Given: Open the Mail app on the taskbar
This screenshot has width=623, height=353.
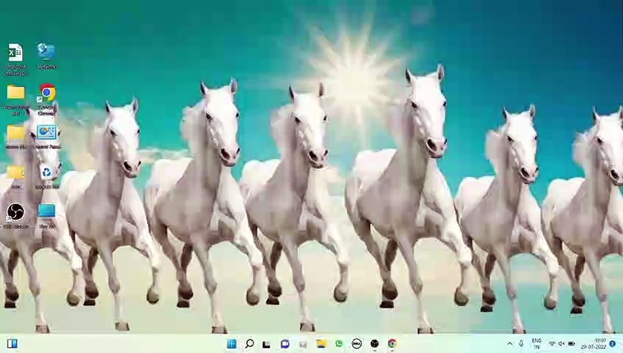Looking at the screenshot, I should [x=303, y=344].
